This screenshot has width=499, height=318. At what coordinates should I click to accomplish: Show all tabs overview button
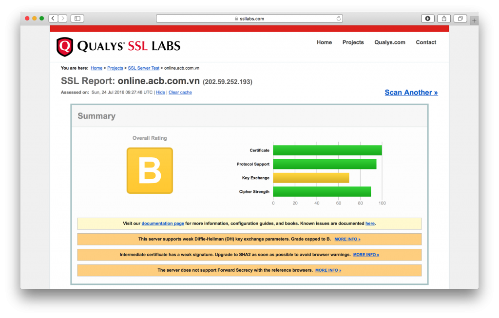[x=460, y=19]
